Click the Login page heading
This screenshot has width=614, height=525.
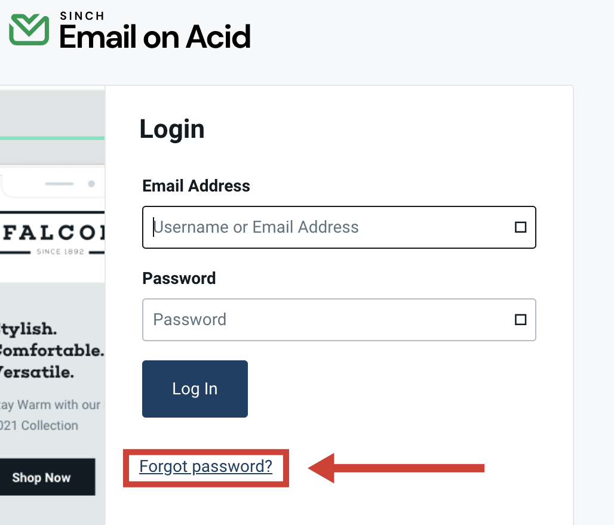click(x=171, y=128)
